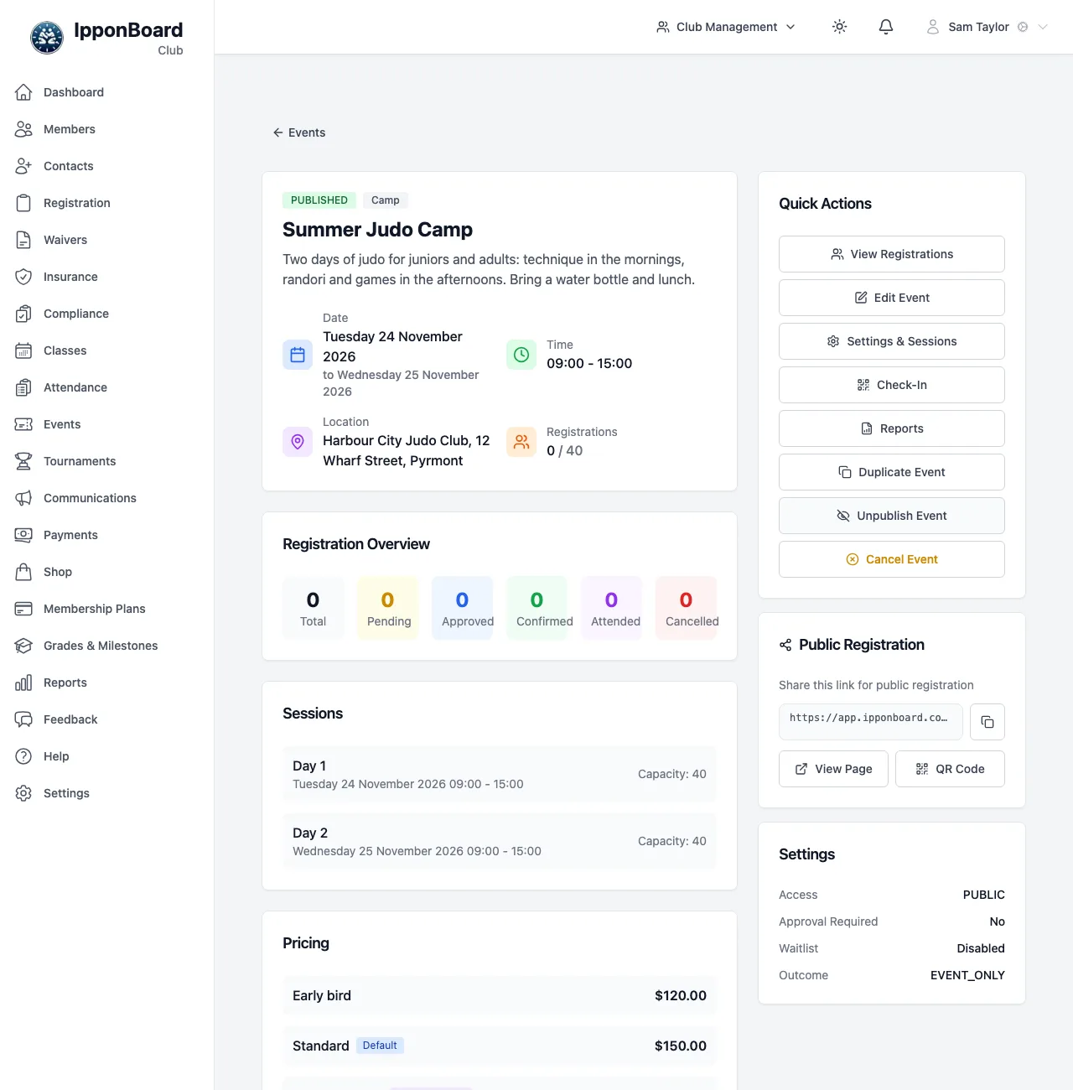1073x1090 pixels.
Task: Show the registration QR Code
Action: tap(950, 769)
